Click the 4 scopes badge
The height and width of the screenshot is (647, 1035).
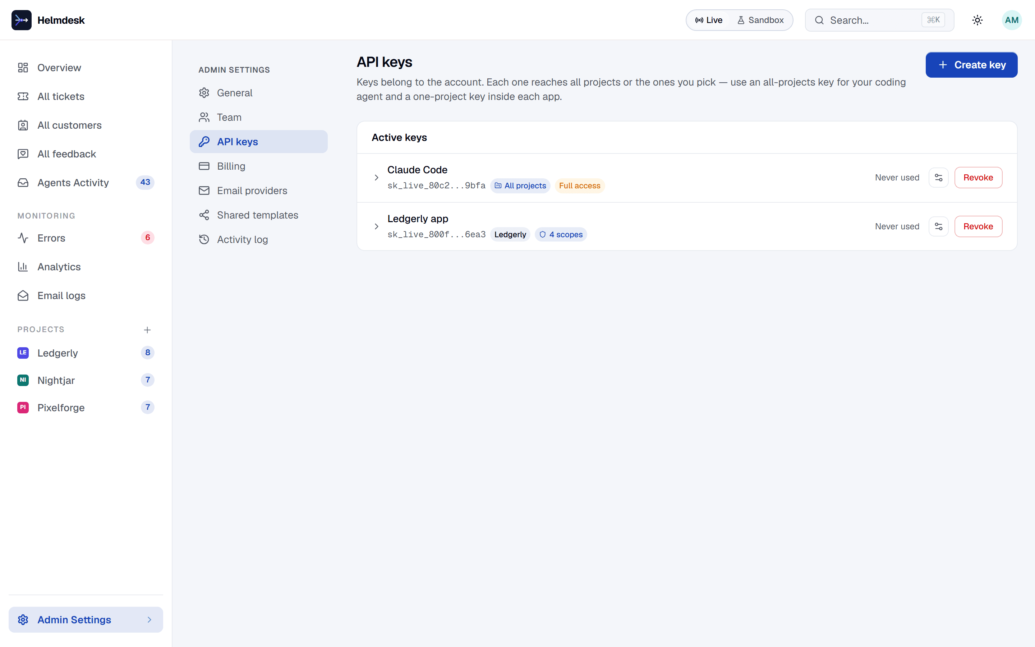[x=561, y=234]
